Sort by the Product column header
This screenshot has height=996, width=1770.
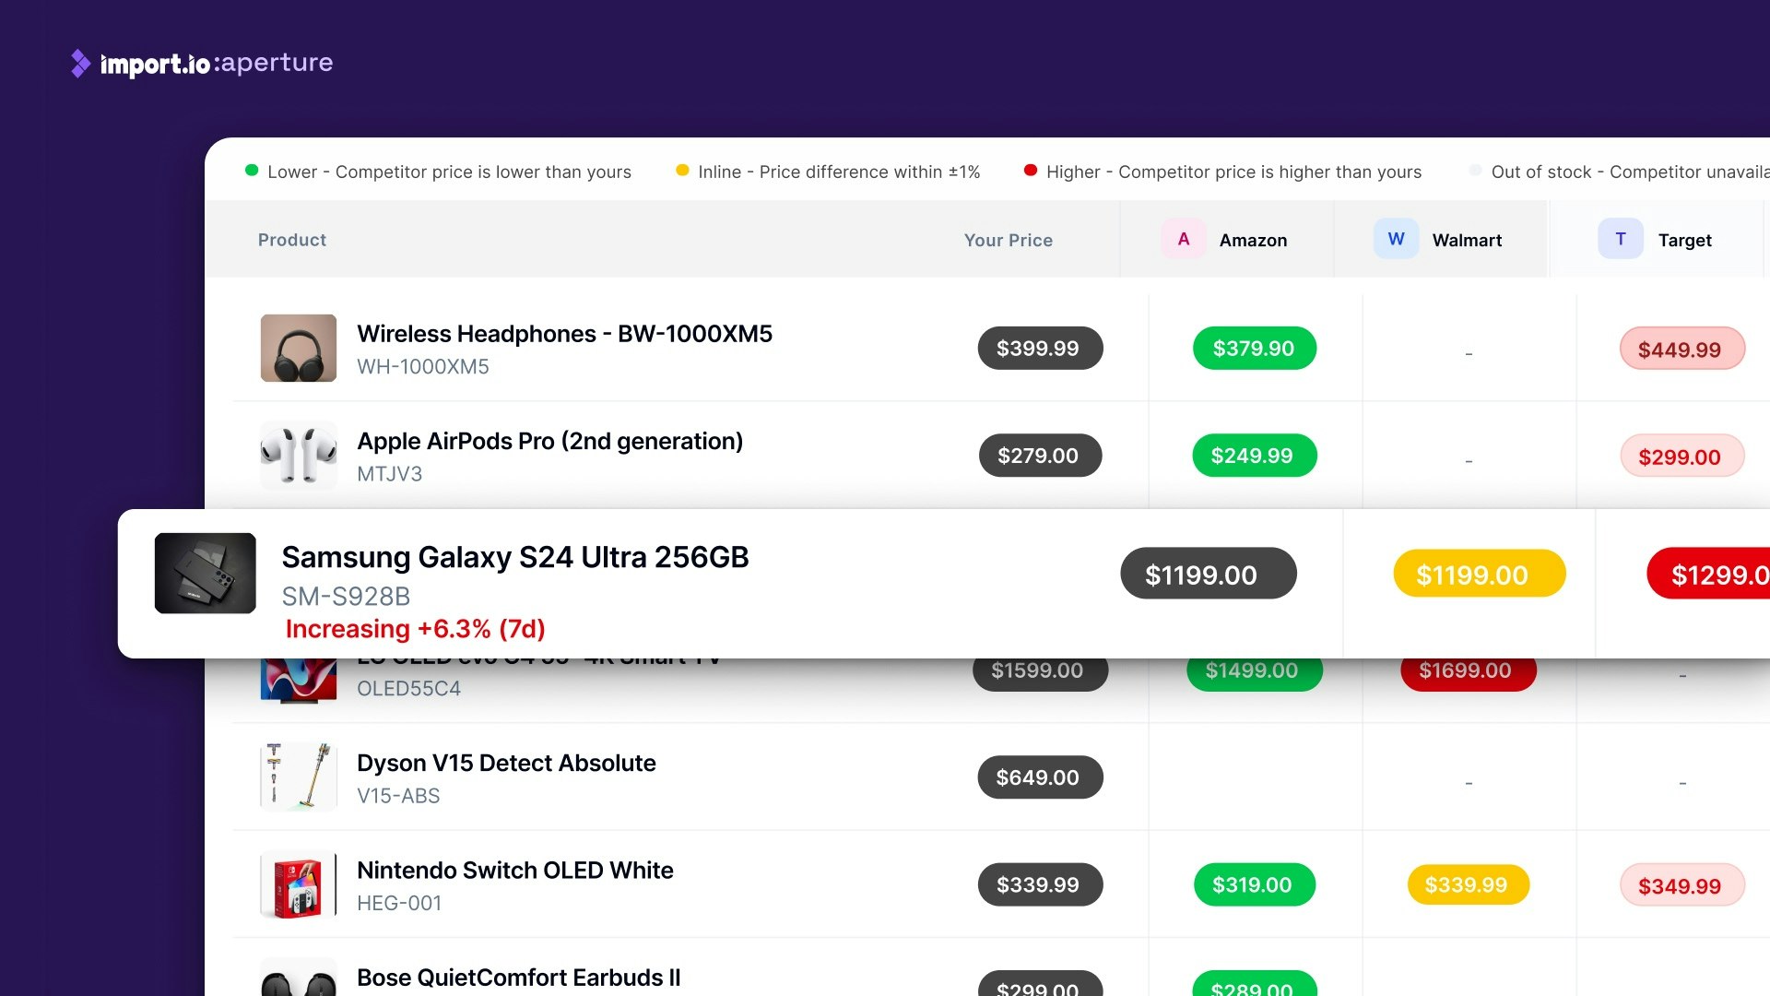291,239
